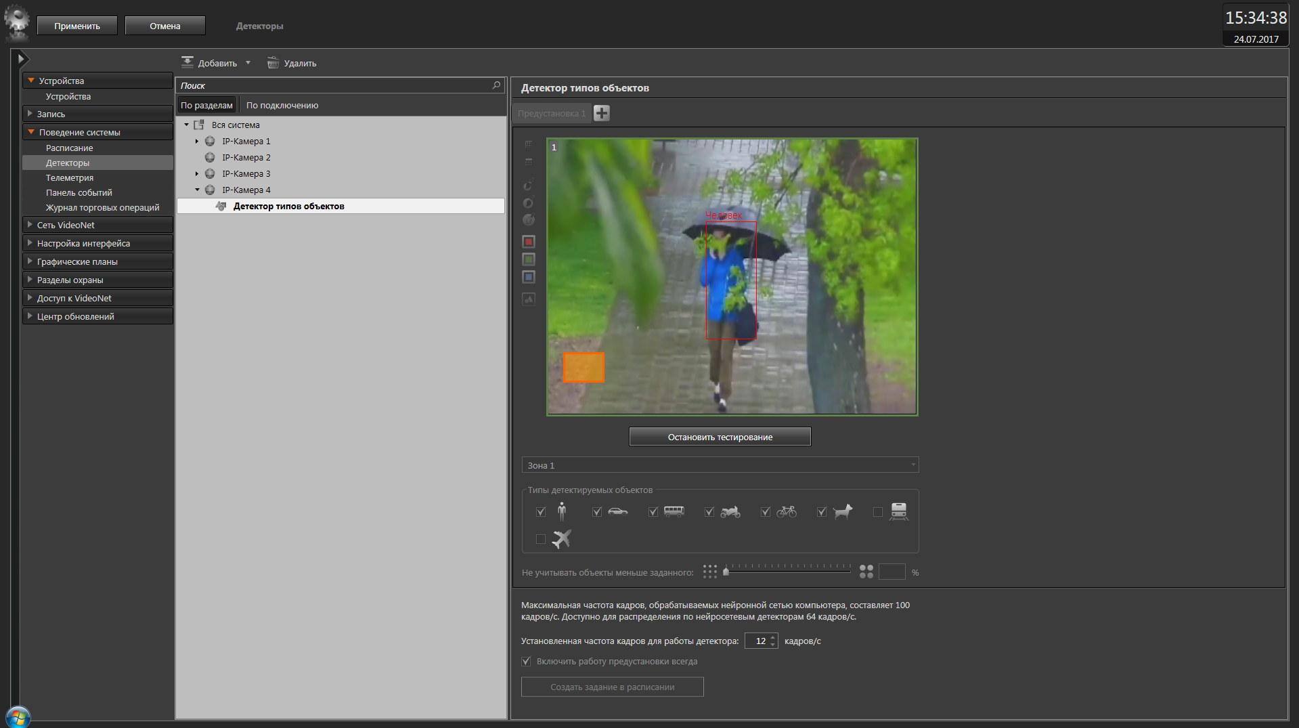
Task: Expand IP-Камера 1 tree node
Action: click(197, 141)
